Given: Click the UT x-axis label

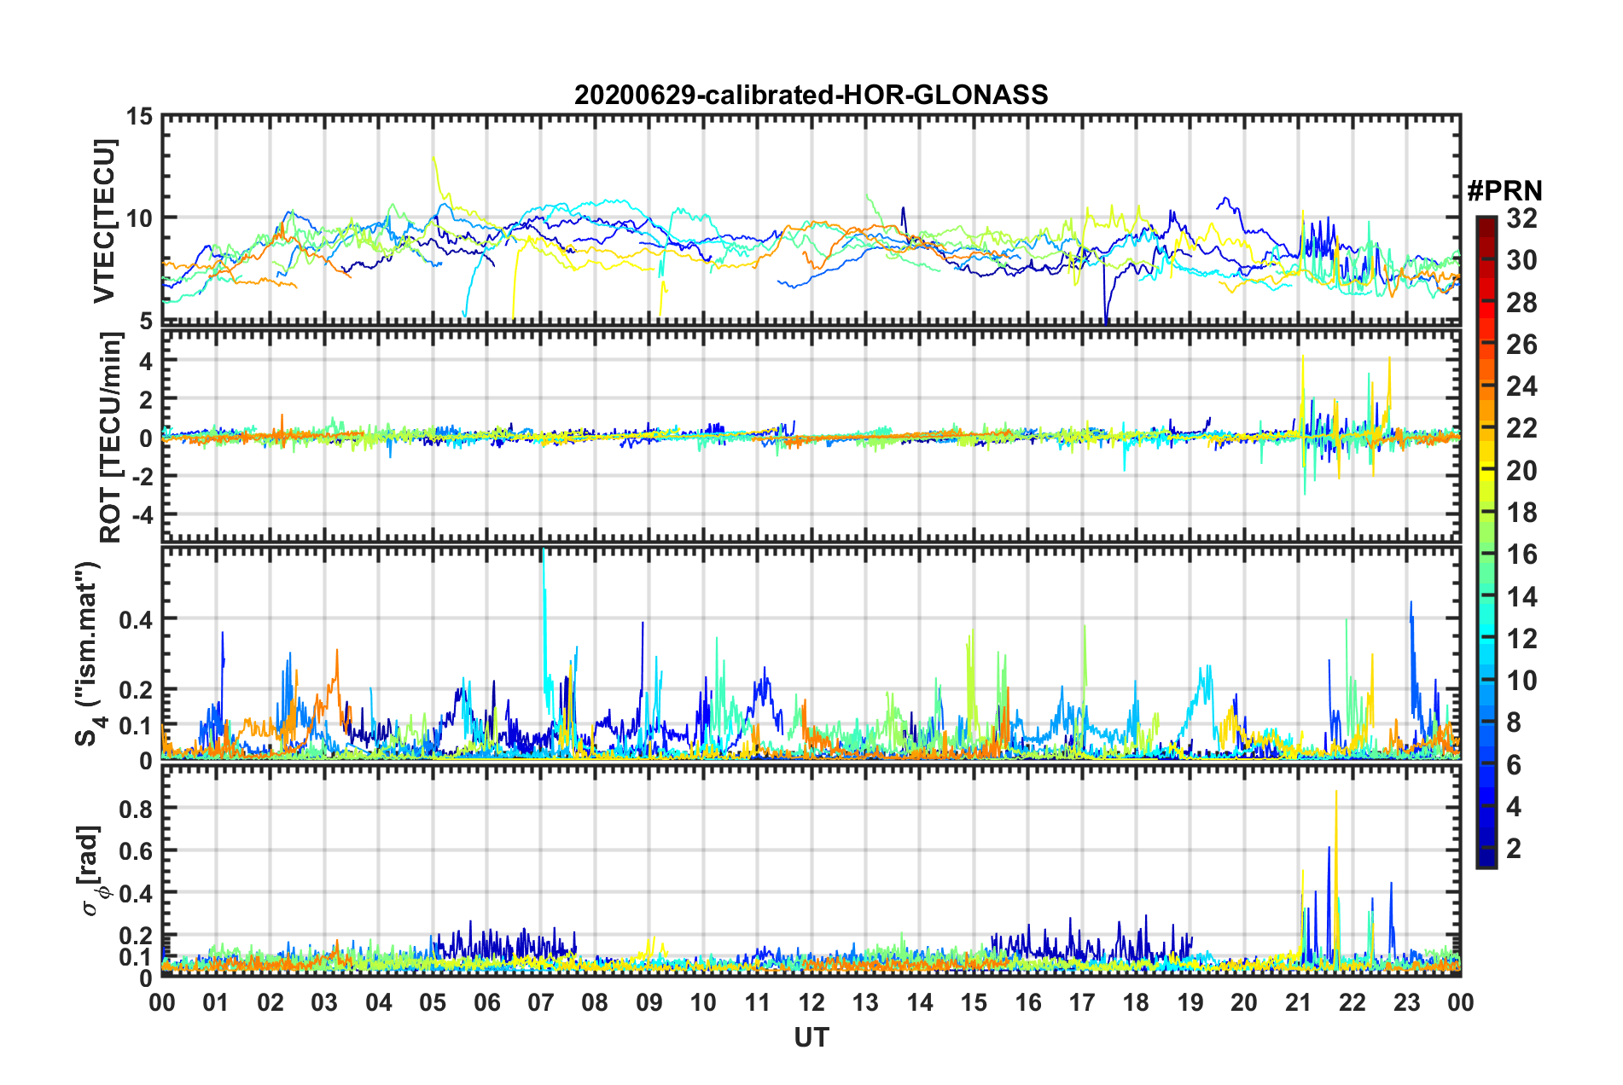Looking at the screenshot, I should pyautogui.click(x=811, y=1037).
